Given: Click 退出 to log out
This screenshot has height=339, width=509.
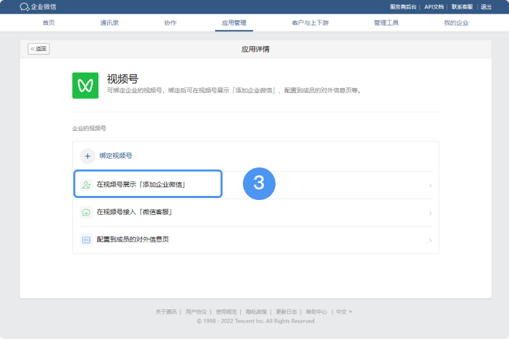Looking at the screenshot, I should [x=486, y=7].
